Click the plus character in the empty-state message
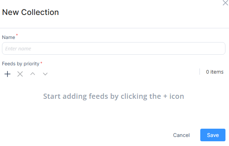The width and height of the screenshot is (229, 146). 165,96
